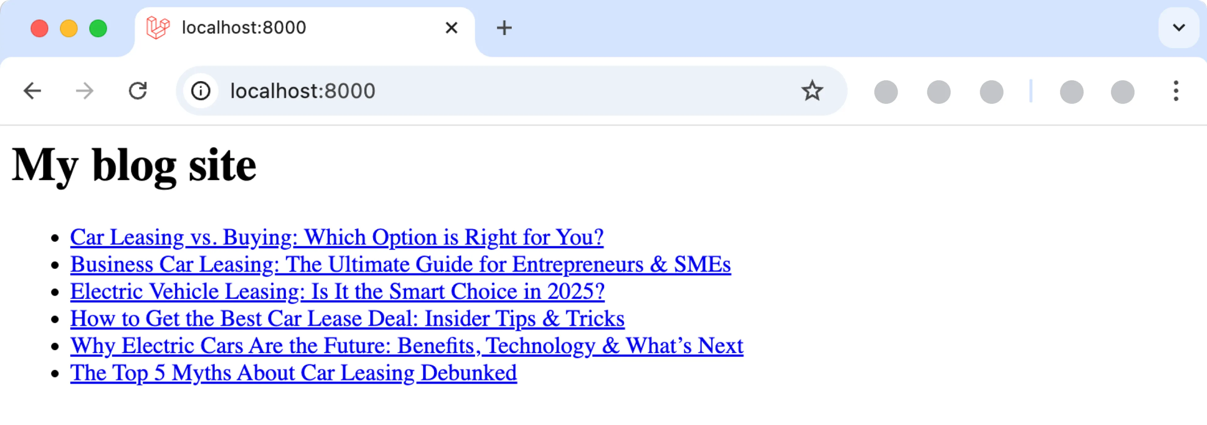The width and height of the screenshot is (1207, 425).
Task: Open Business Car Leasing guide link
Action: point(400,264)
